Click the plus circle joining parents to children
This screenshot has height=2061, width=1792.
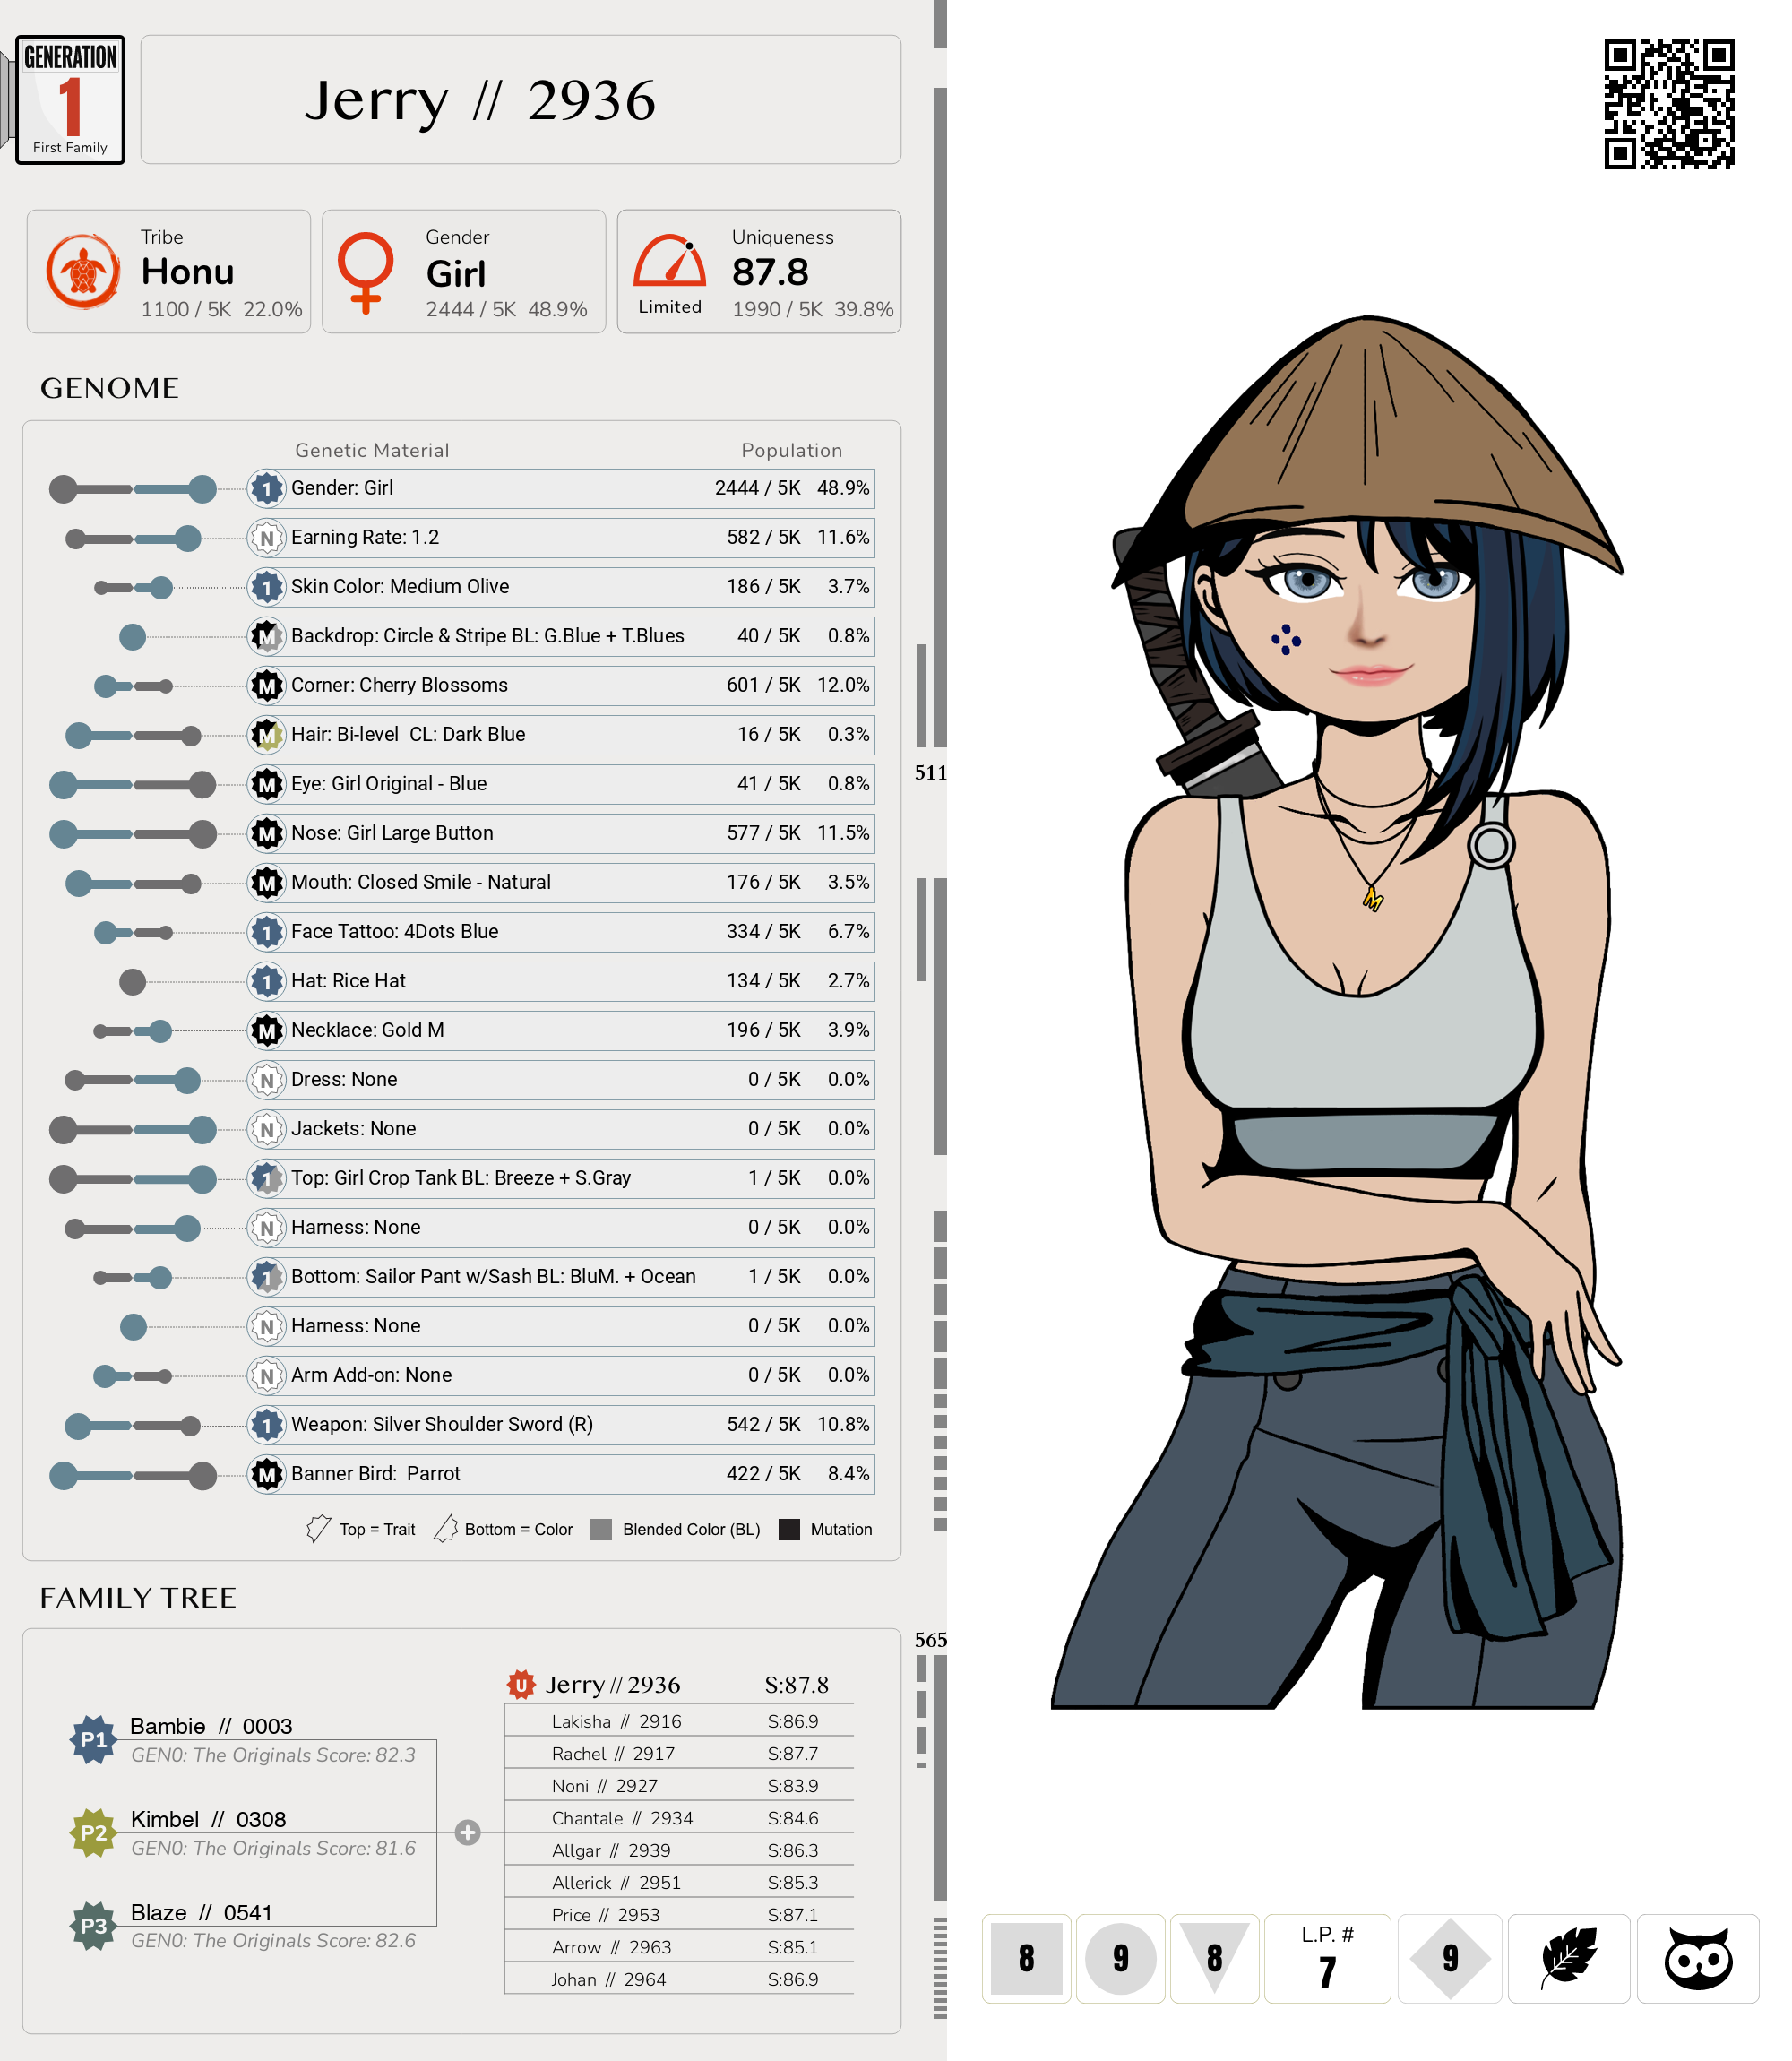click(468, 1832)
